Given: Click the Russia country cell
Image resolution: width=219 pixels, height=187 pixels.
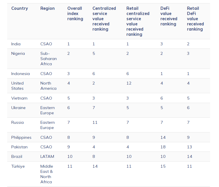Looking at the screenshot, I should tap(17, 122).
